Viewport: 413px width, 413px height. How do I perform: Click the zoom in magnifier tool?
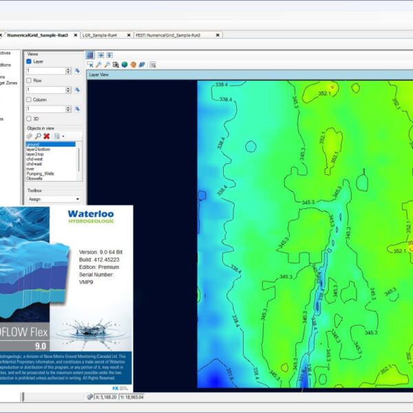98,65
